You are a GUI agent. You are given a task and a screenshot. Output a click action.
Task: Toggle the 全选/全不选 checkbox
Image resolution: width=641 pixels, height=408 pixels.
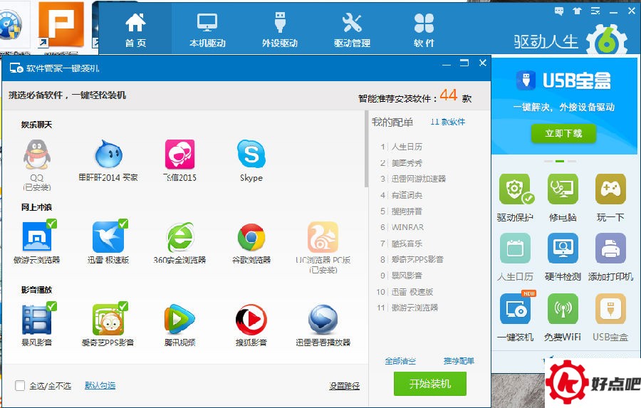[20, 385]
